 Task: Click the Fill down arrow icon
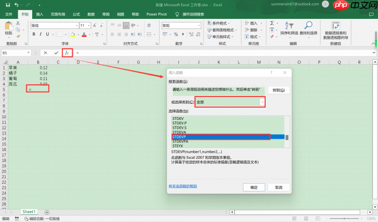(272, 30)
